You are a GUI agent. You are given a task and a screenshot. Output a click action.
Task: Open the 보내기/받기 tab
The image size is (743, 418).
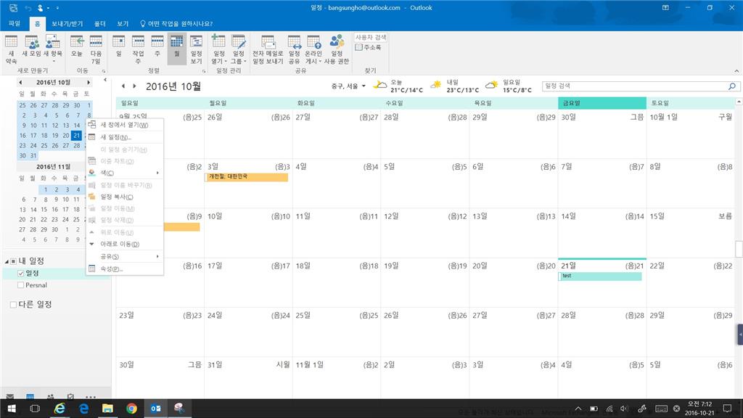point(67,23)
